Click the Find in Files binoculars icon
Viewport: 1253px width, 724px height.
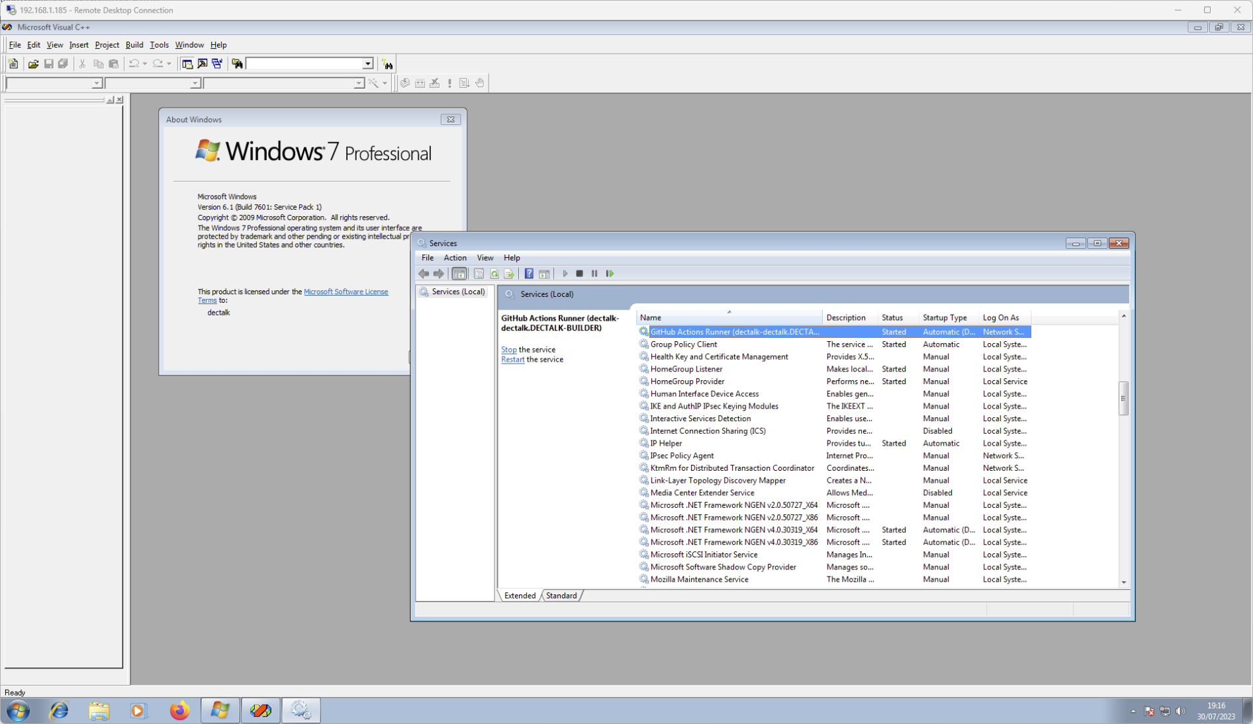pos(237,64)
